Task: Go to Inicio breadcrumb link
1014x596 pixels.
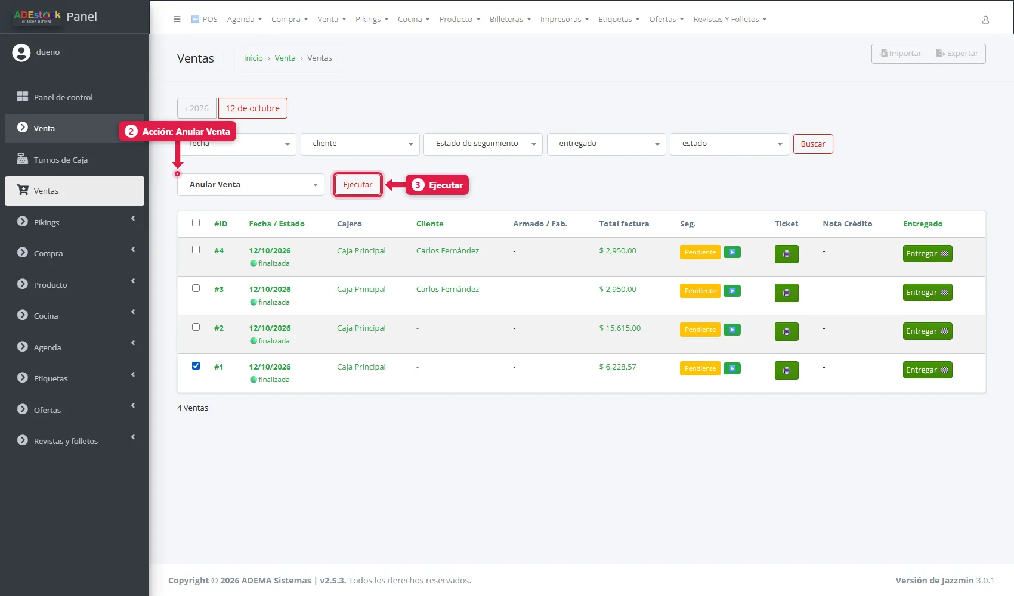Action: [x=253, y=58]
